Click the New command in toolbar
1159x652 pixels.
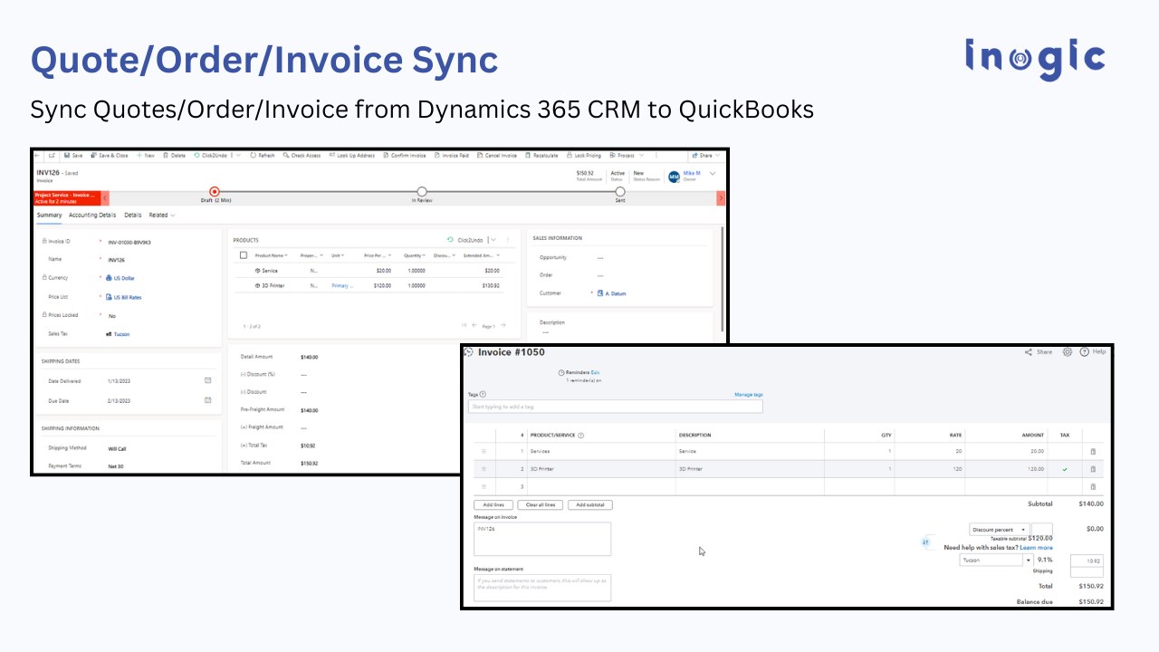coord(145,155)
